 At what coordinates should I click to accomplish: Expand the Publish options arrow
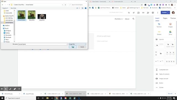[x=169, y=12]
